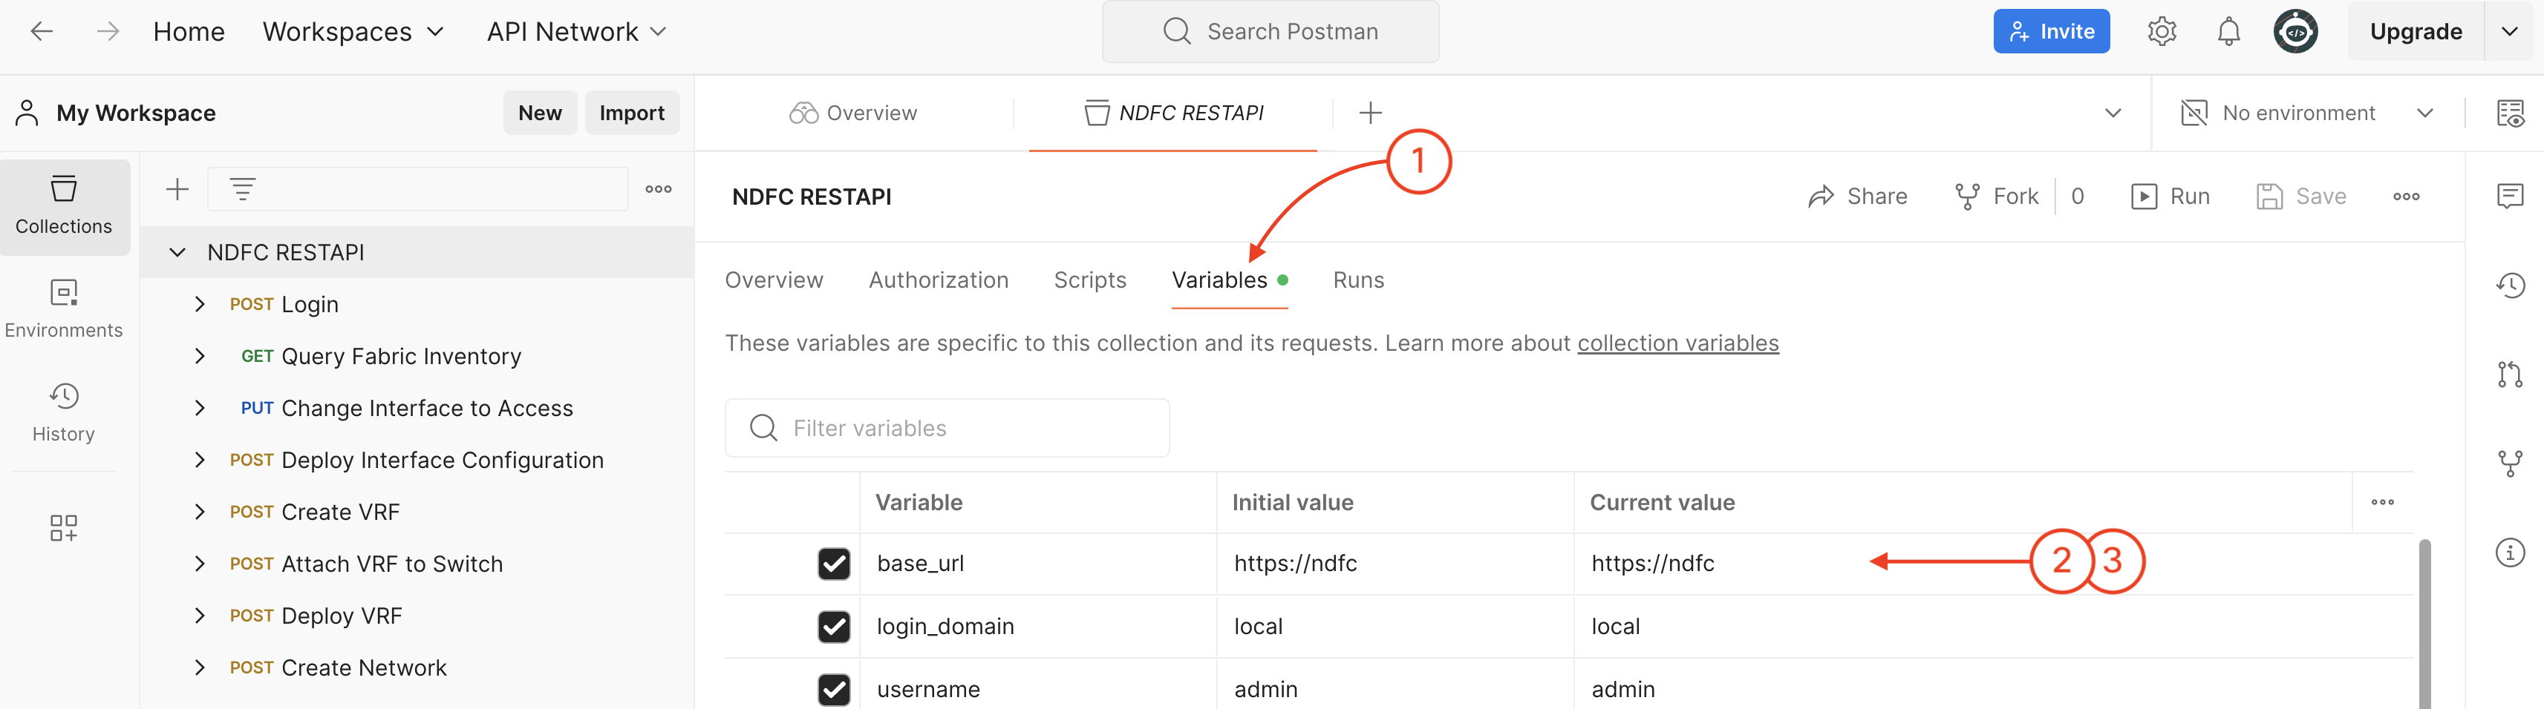Image resolution: width=2544 pixels, height=709 pixels.
Task: Open NDFC RESTAPI more actions menu
Action: (2406, 197)
